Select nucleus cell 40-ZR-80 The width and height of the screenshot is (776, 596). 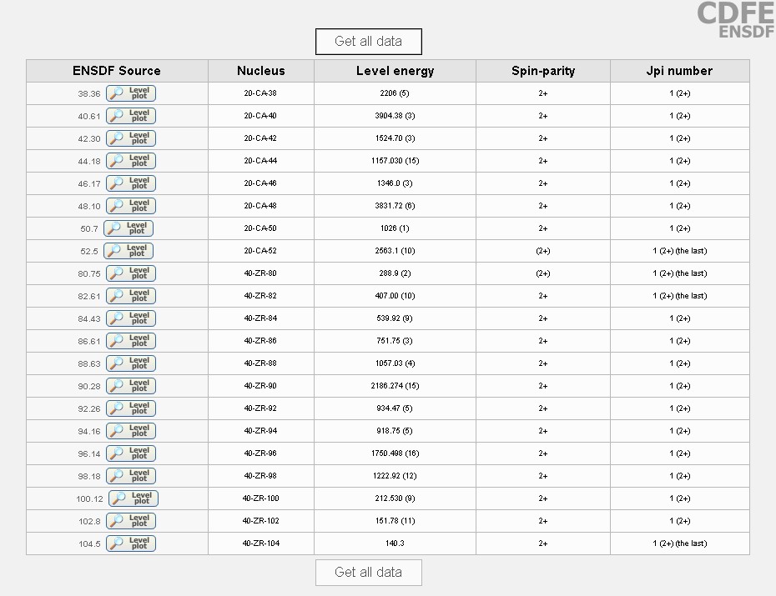point(260,273)
